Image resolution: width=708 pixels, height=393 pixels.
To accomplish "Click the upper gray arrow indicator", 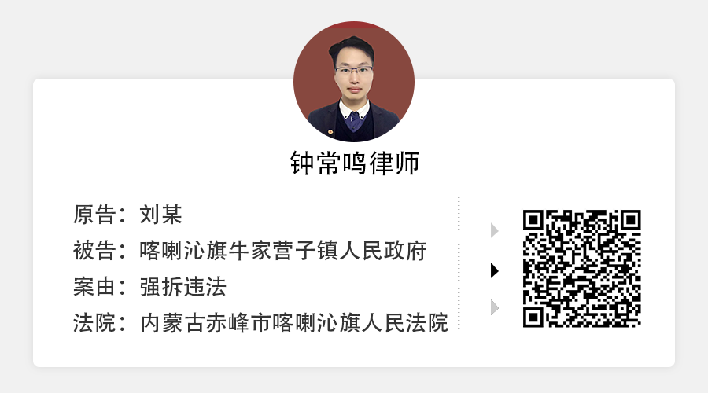I will (x=495, y=230).
